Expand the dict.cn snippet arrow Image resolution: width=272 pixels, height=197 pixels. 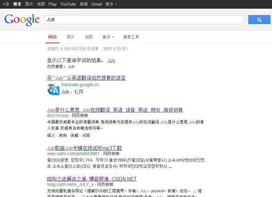coord(102,129)
